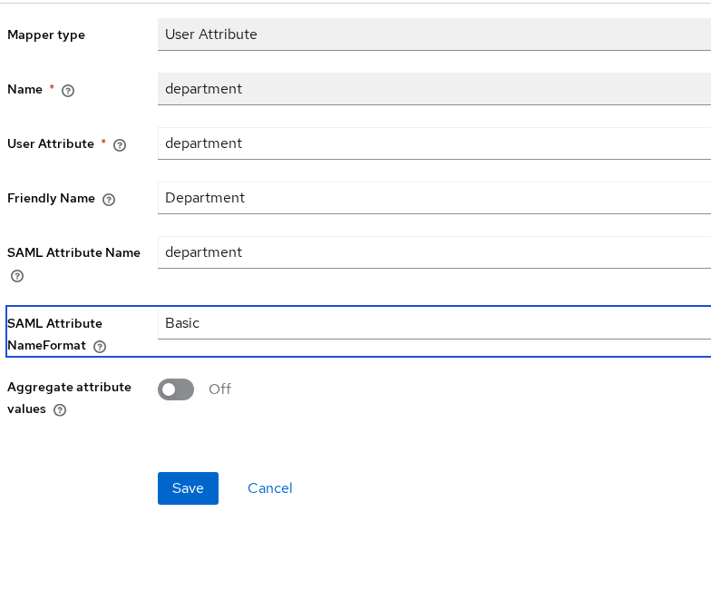Open SAML Attribute NameFormat dropdown showing Basic
The height and width of the screenshot is (591, 711).
434,323
